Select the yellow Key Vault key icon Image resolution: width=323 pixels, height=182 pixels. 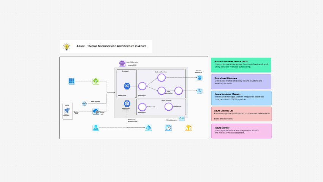[188, 128]
